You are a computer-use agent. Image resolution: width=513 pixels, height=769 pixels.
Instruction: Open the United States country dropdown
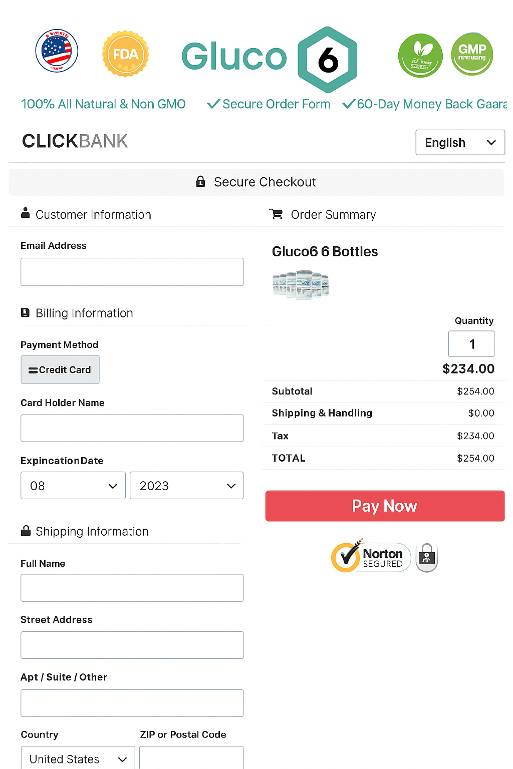77,758
